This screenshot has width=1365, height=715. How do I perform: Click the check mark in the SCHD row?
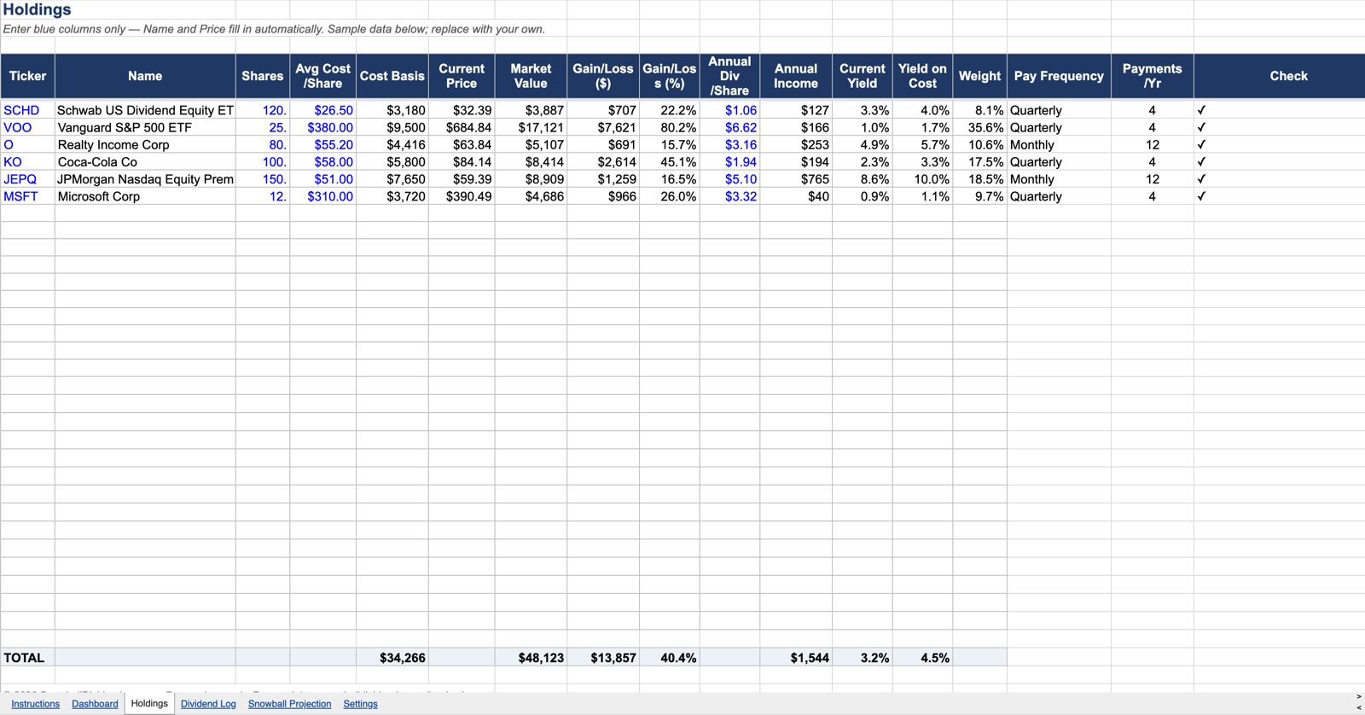click(x=1201, y=110)
